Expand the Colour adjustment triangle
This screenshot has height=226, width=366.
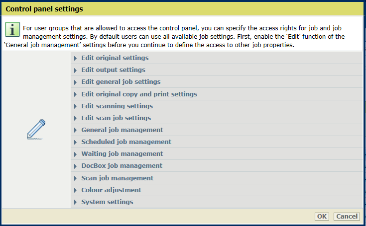point(75,190)
